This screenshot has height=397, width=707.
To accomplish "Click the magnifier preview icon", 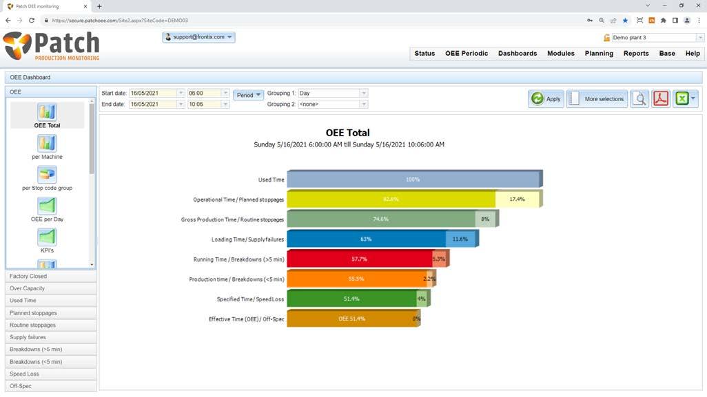I will click(639, 98).
